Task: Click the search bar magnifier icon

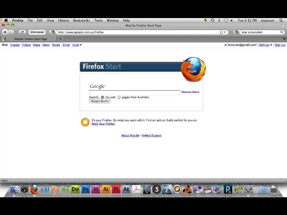Action: pos(281,32)
